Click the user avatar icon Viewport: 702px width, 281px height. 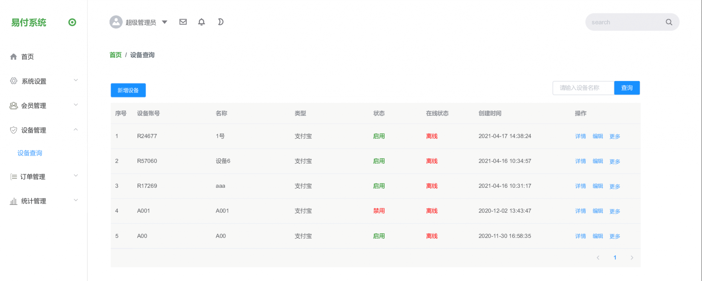tap(116, 22)
